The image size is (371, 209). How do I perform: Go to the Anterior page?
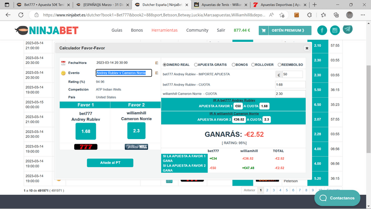click(249, 190)
